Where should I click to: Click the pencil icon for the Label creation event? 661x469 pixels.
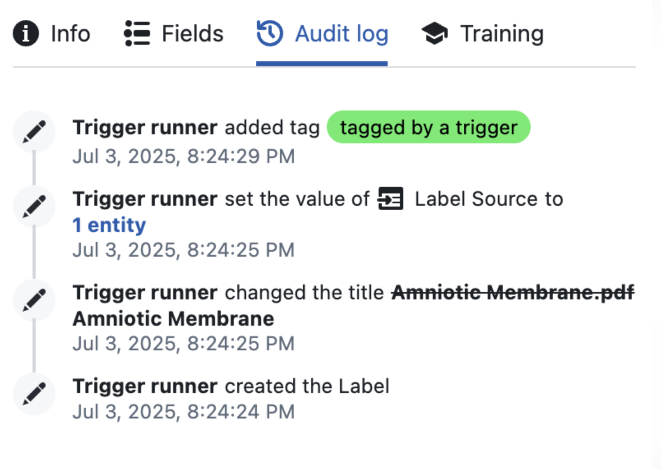35,393
